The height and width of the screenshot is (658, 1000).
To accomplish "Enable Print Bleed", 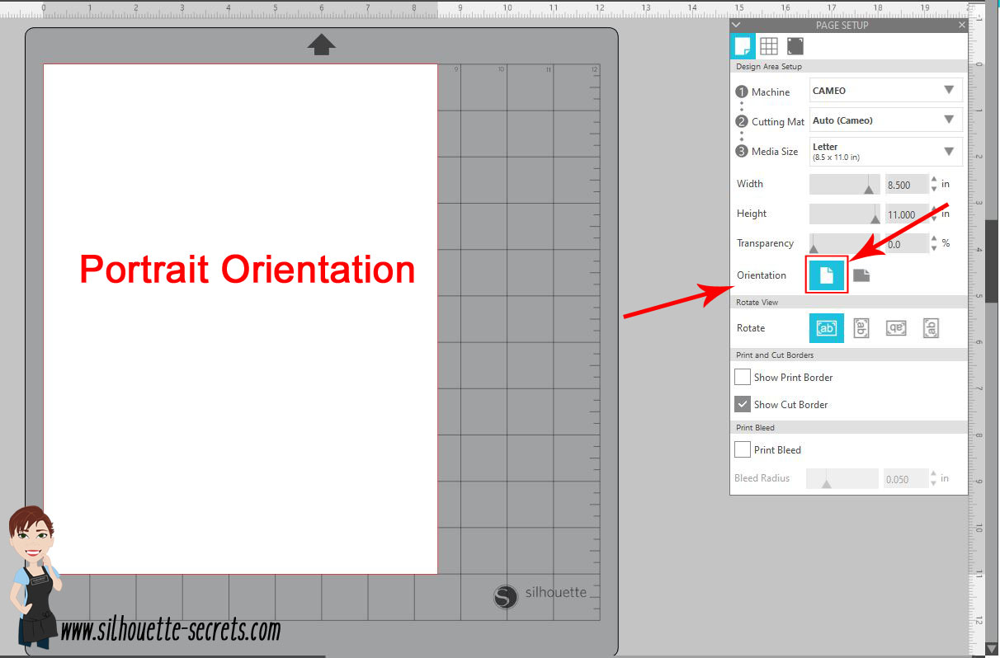I will [x=742, y=449].
